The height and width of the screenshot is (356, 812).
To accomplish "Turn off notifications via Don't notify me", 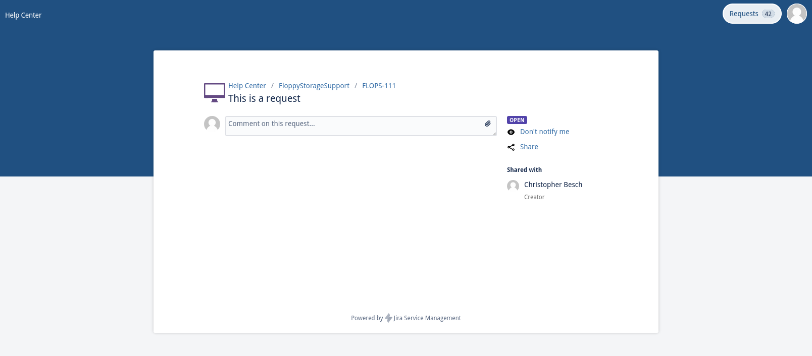I will [x=544, y=132].
